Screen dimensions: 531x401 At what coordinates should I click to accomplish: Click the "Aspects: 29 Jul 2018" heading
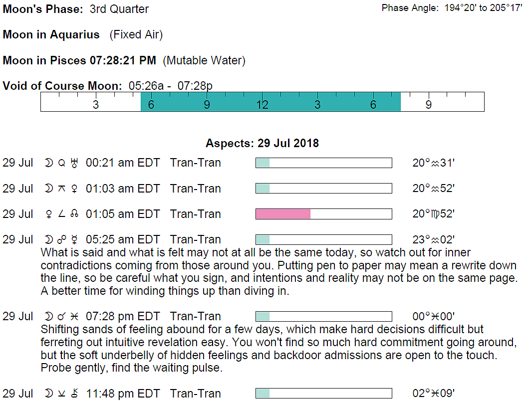coord(262,144)
